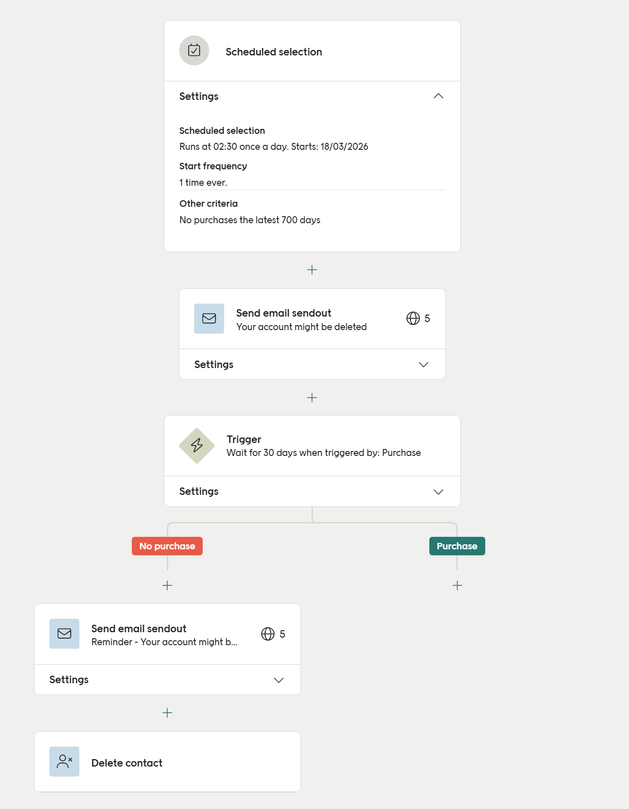Open the Delete contact step

point(127,763)
